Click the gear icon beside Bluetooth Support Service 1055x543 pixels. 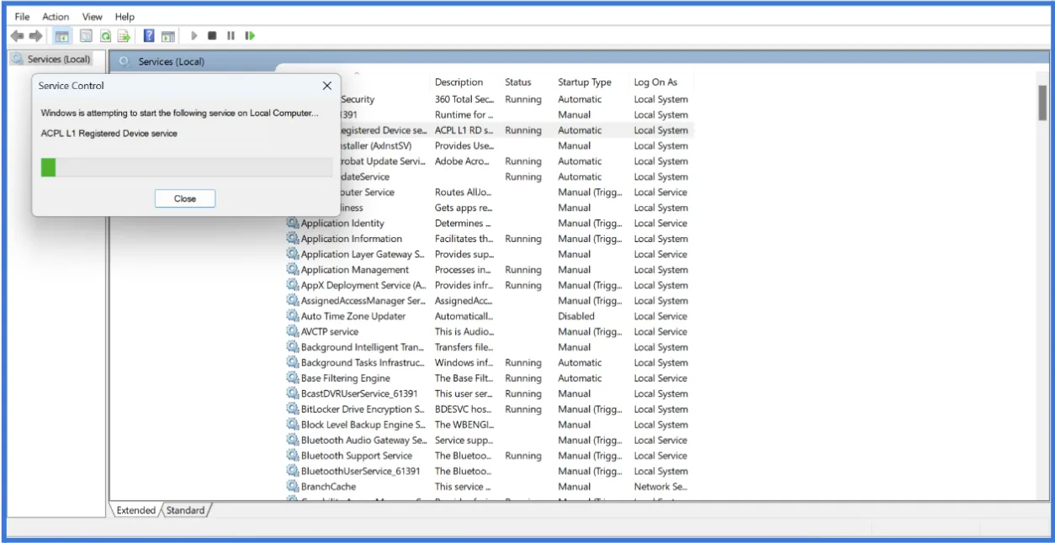[293, 456]
